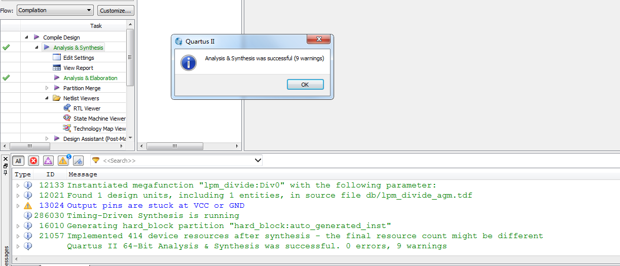Screen dimensions: 620x266
Task: Open the RTL Viewer
Action: (87, 108)
